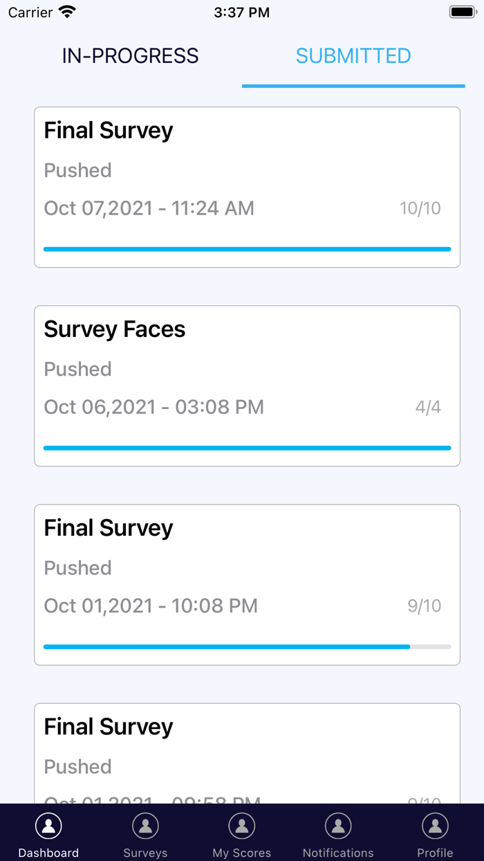This screenshot has width=484, height=861.
Task: Open the My Scores icon
Action: [242, 826]
